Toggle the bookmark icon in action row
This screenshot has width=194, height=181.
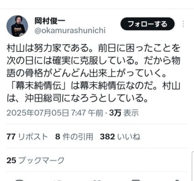(x=136, y=180)
